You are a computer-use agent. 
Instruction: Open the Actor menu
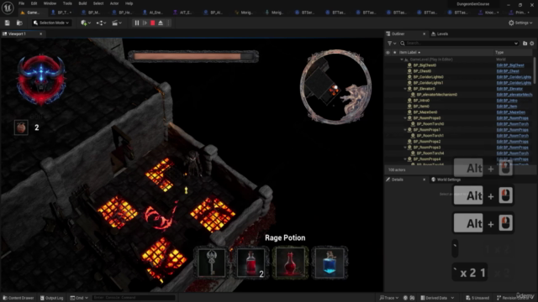coord(114,3)
